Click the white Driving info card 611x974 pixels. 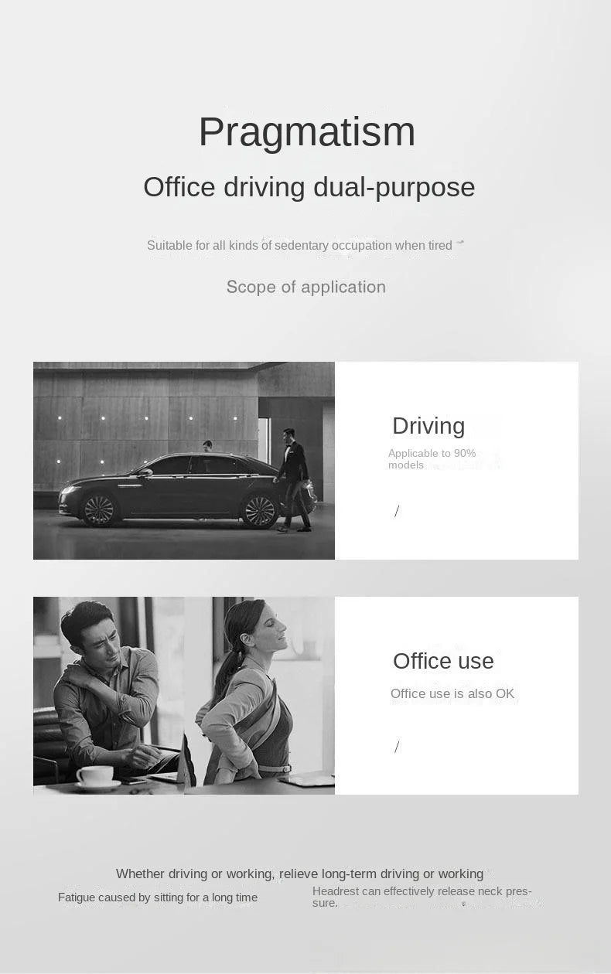(x=456, y=461)
